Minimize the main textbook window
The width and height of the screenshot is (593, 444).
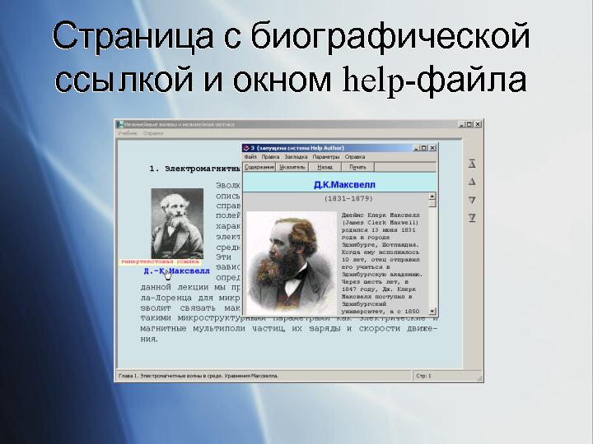point(462,124)
